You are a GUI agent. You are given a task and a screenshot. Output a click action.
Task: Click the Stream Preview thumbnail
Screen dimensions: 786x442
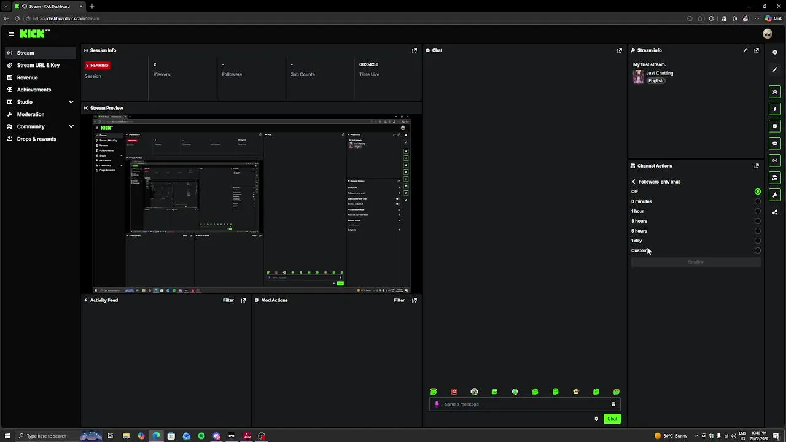coord(251,204)
